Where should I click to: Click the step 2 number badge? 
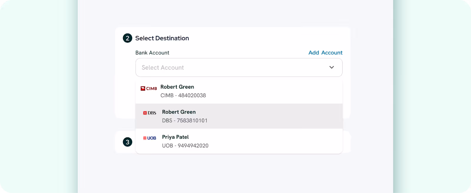click(127, 38)
